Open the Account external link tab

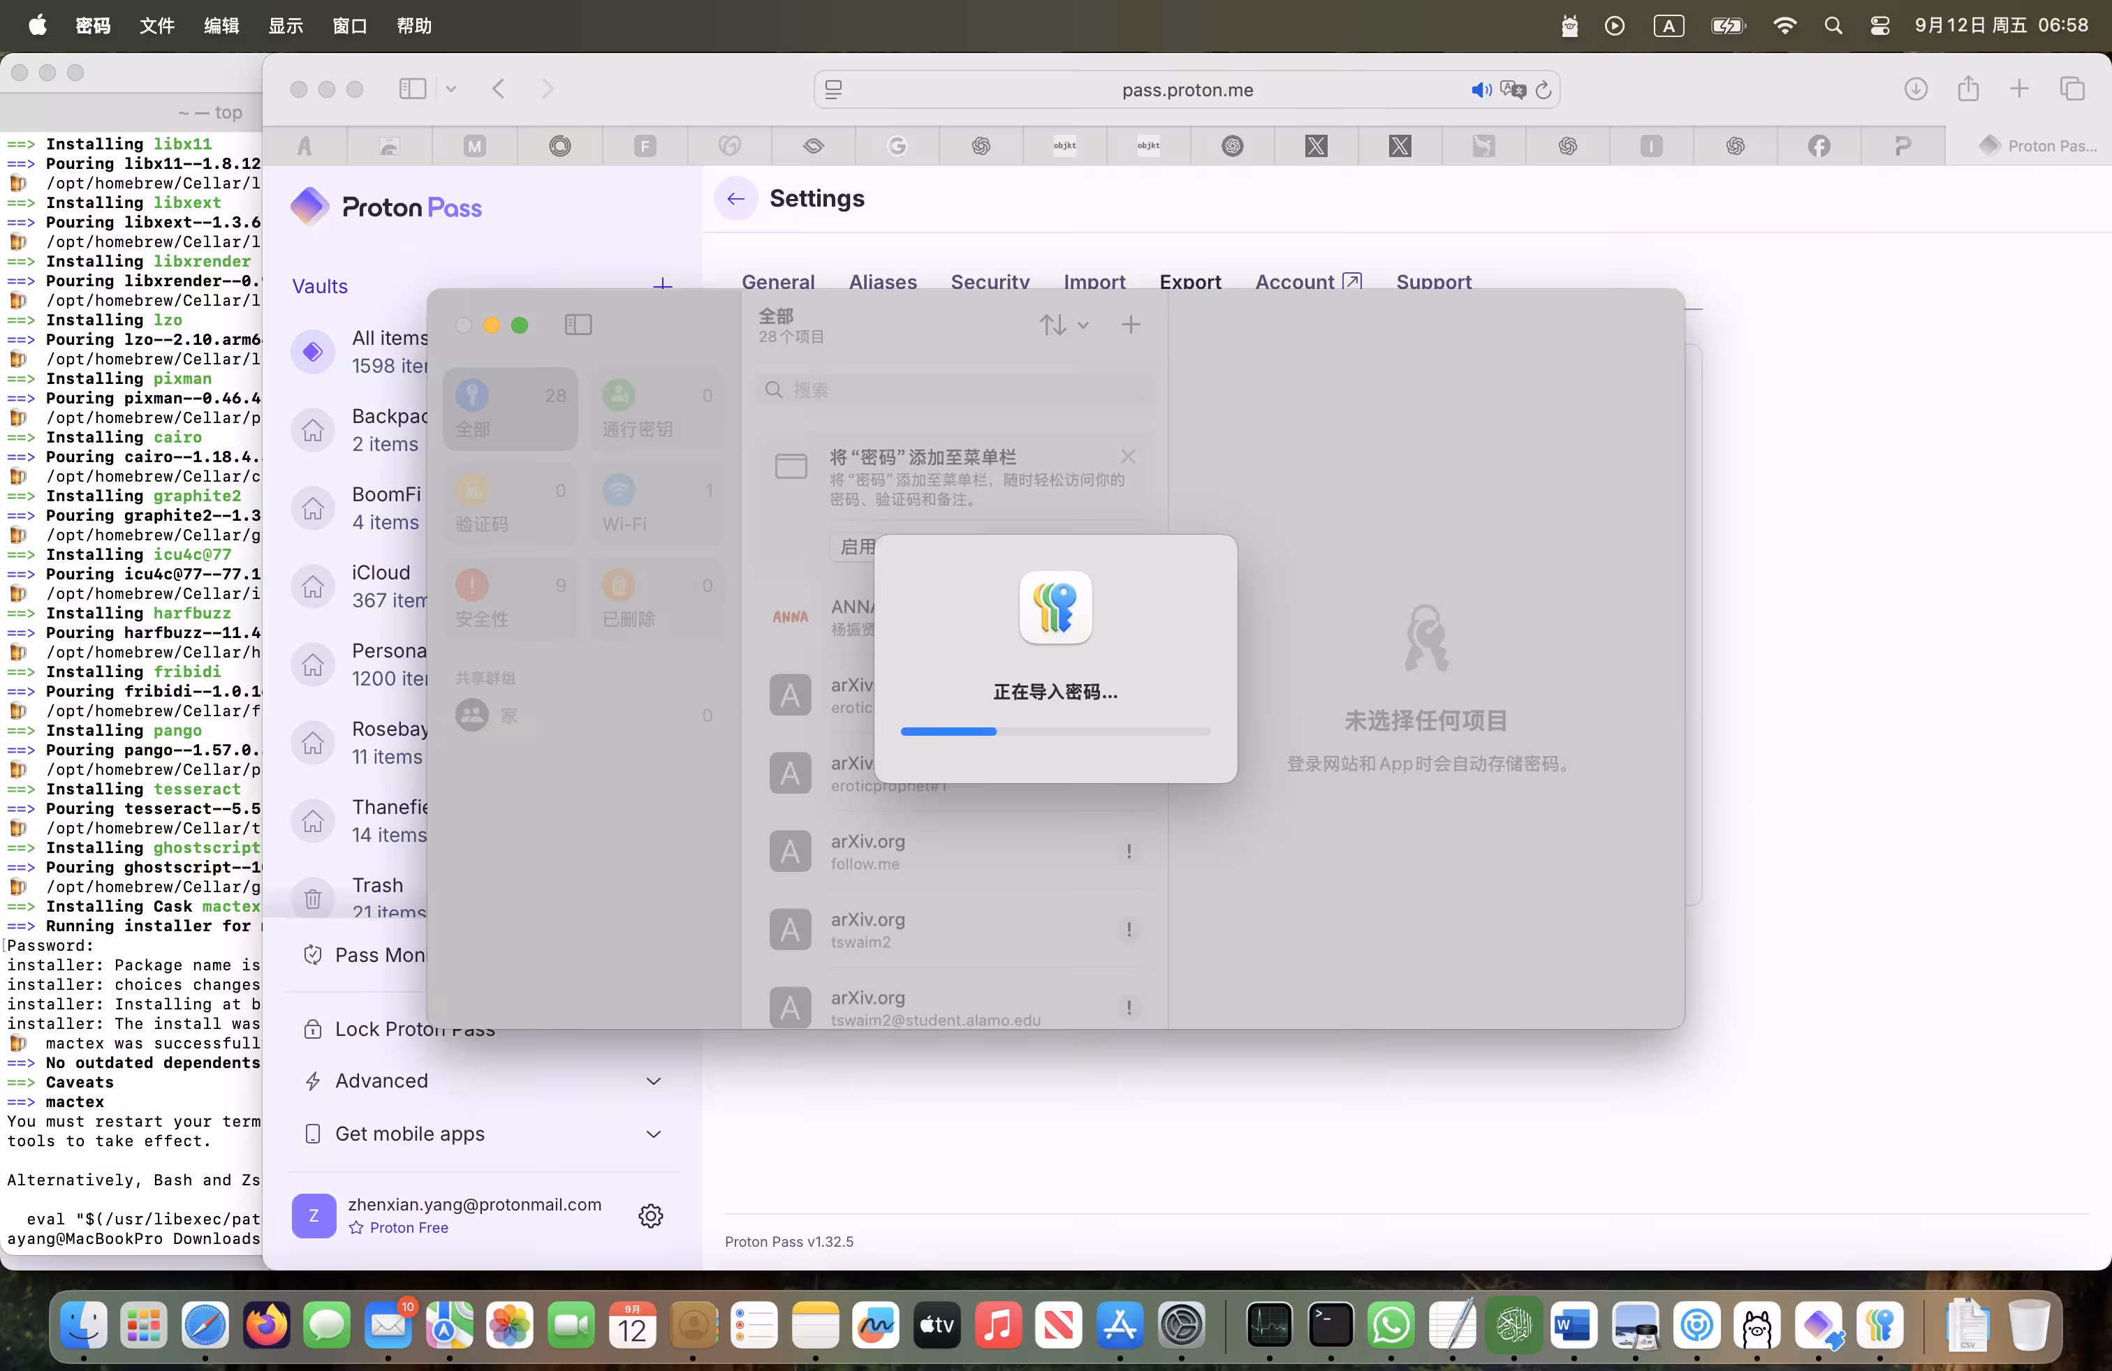click(1308, 282)
